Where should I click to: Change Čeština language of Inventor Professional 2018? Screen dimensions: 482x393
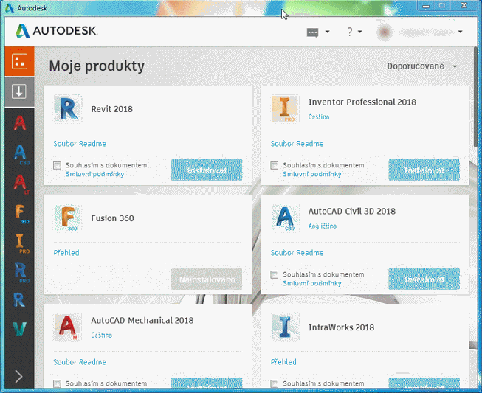click(319, 117)
